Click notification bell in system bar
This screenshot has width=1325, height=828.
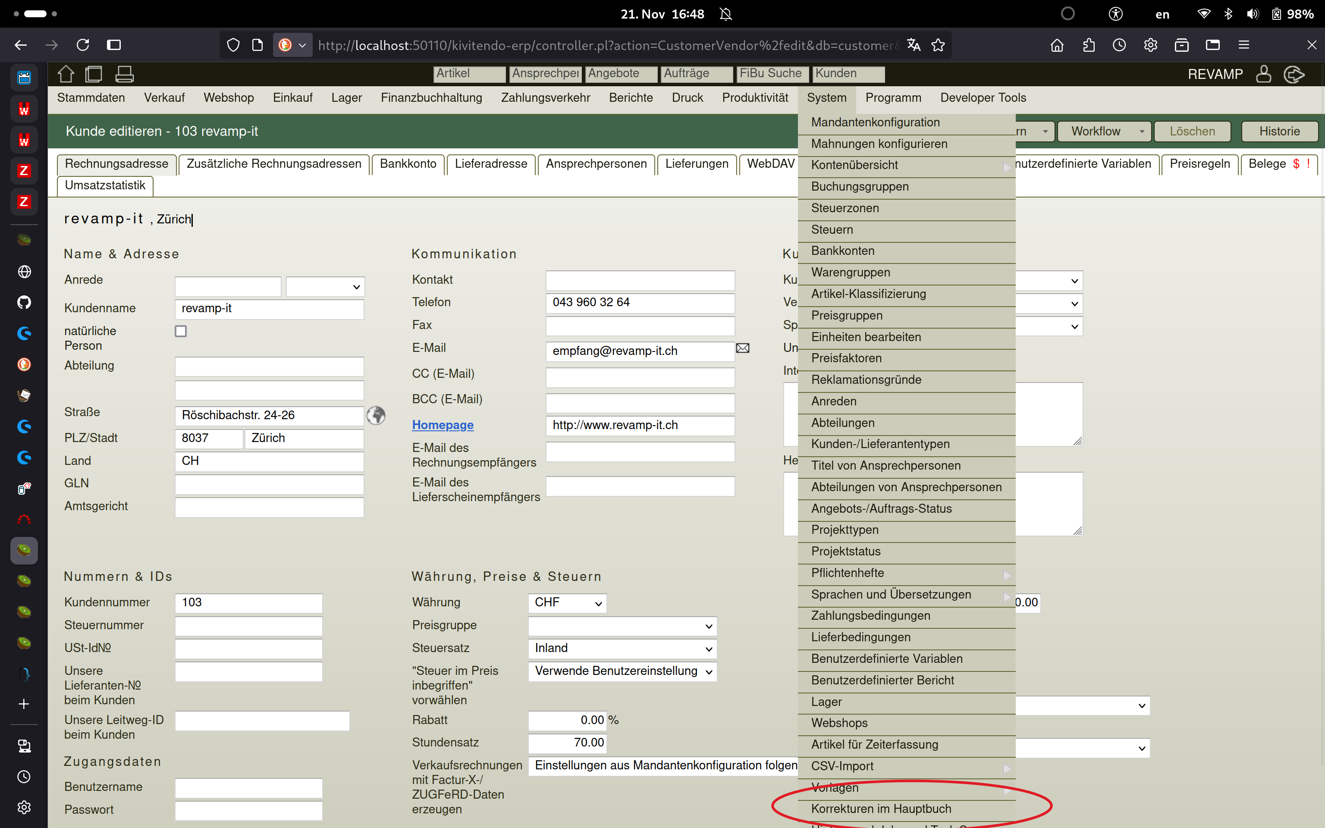726,14
